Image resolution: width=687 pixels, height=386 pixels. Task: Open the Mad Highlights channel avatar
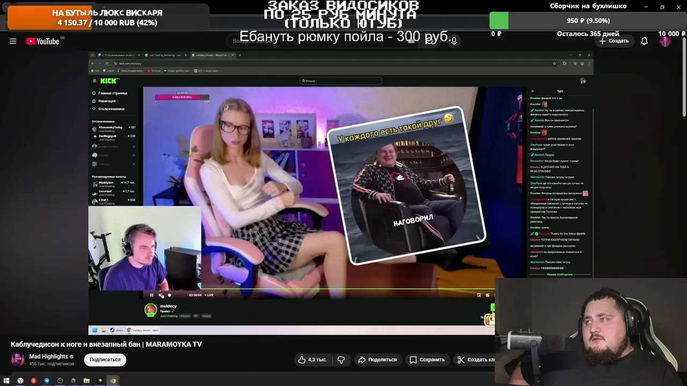pos(18,359)
